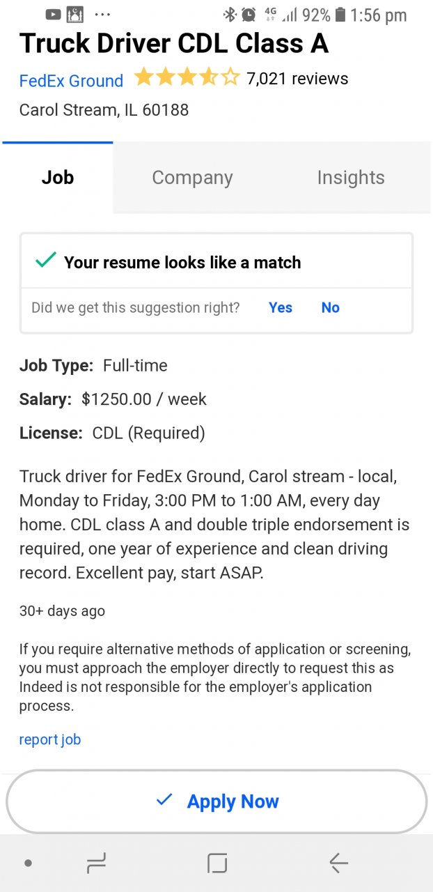Tap the three-dot notification overflow icon
Screen dimensions: 433x892
(x=102, y=14)
